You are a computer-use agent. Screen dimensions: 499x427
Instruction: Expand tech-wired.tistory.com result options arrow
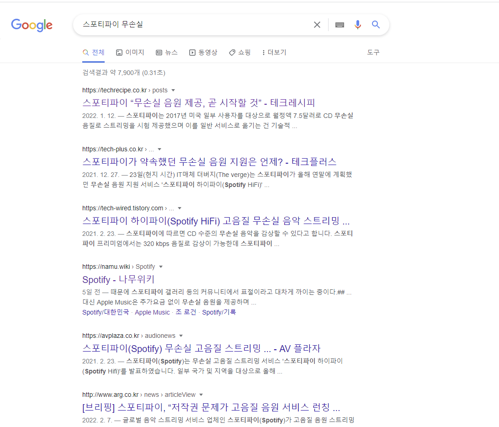(x=180, y=208)
